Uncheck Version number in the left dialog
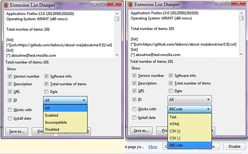This screenshot has width=248, height=154. tap(10, 76)
